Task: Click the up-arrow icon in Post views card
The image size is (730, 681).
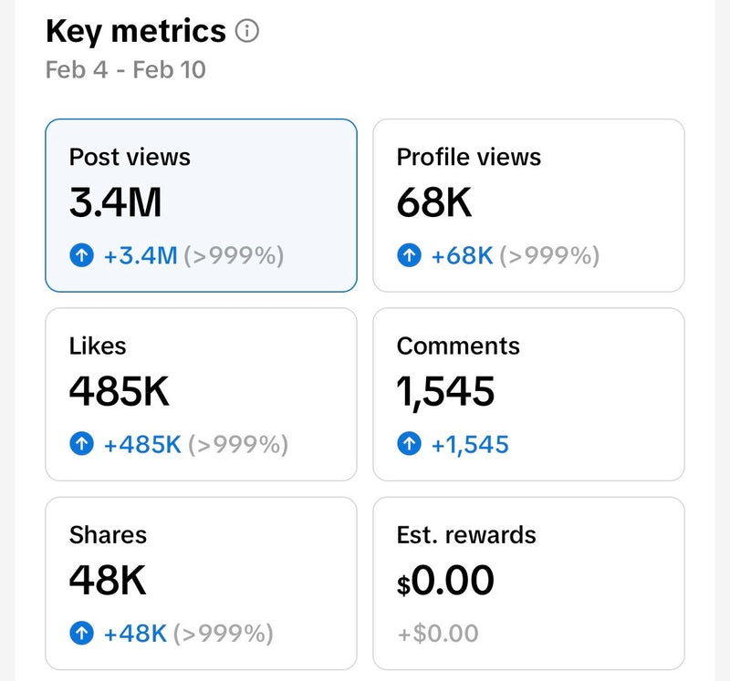Action: coord(82,256)
